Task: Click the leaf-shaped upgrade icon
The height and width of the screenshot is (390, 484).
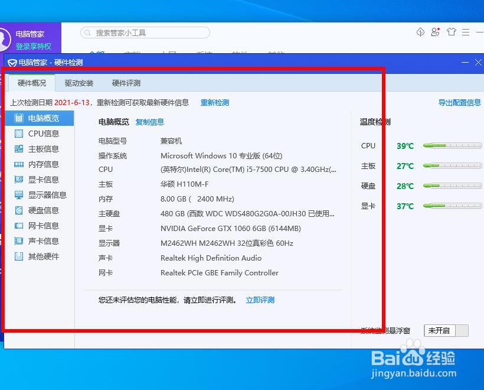Action: [x=420, y=32]
